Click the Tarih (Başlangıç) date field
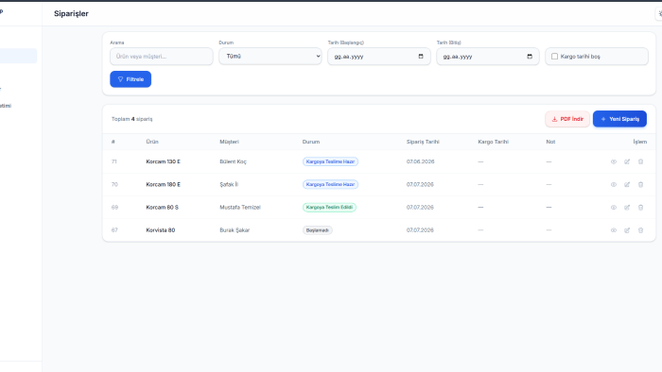The width and height of the screenshot is (662, 372). point(378,57)
